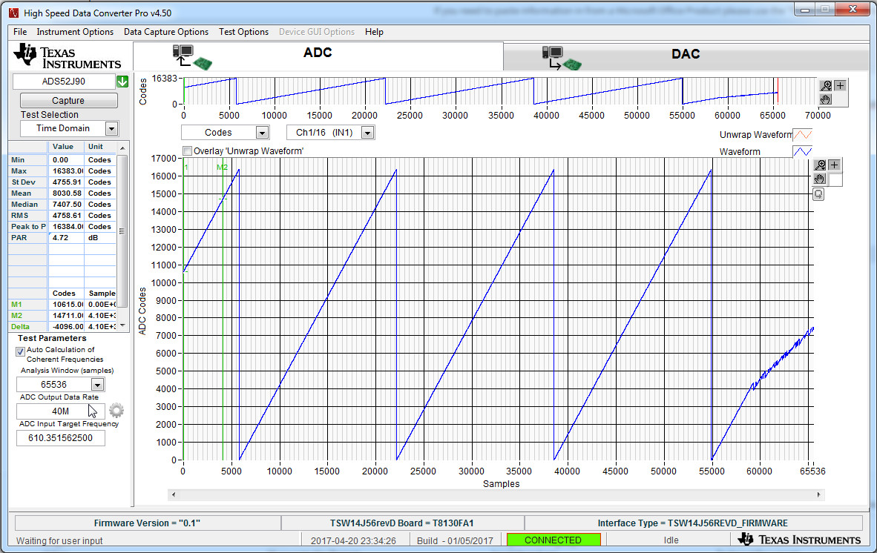Switch to the DAC tab
Screen dimensions: 877x553
pyautogui.click(x=686, y=57)
